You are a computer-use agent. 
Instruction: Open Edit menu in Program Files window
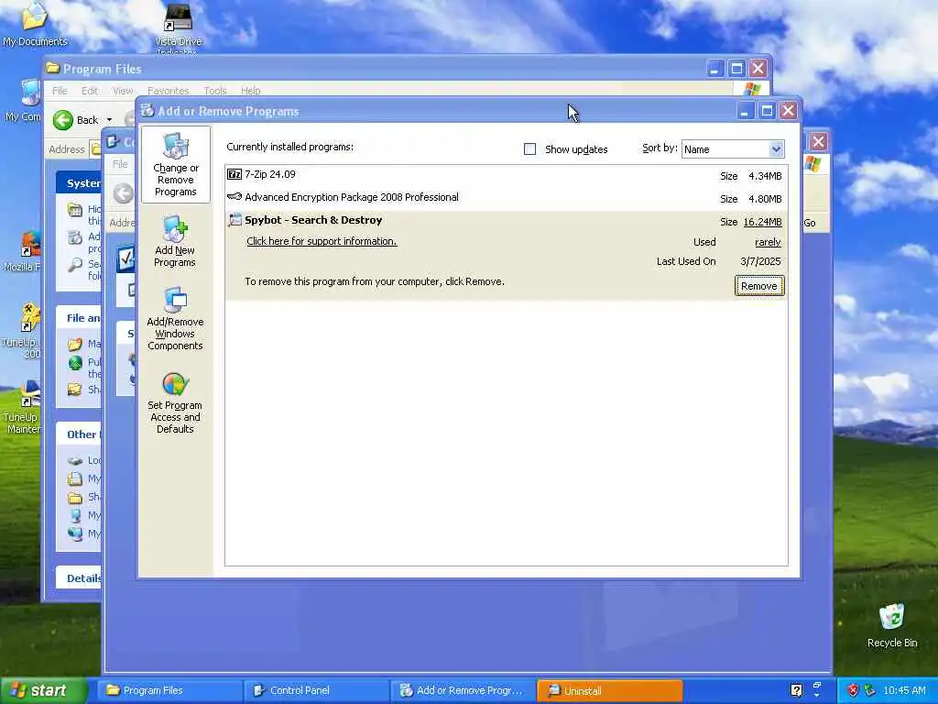pyautogui.click(x=90, y=91)
